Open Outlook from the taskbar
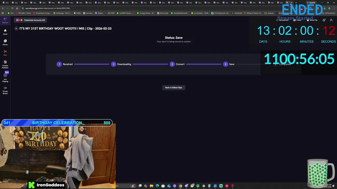 click(x=169, y=186)
